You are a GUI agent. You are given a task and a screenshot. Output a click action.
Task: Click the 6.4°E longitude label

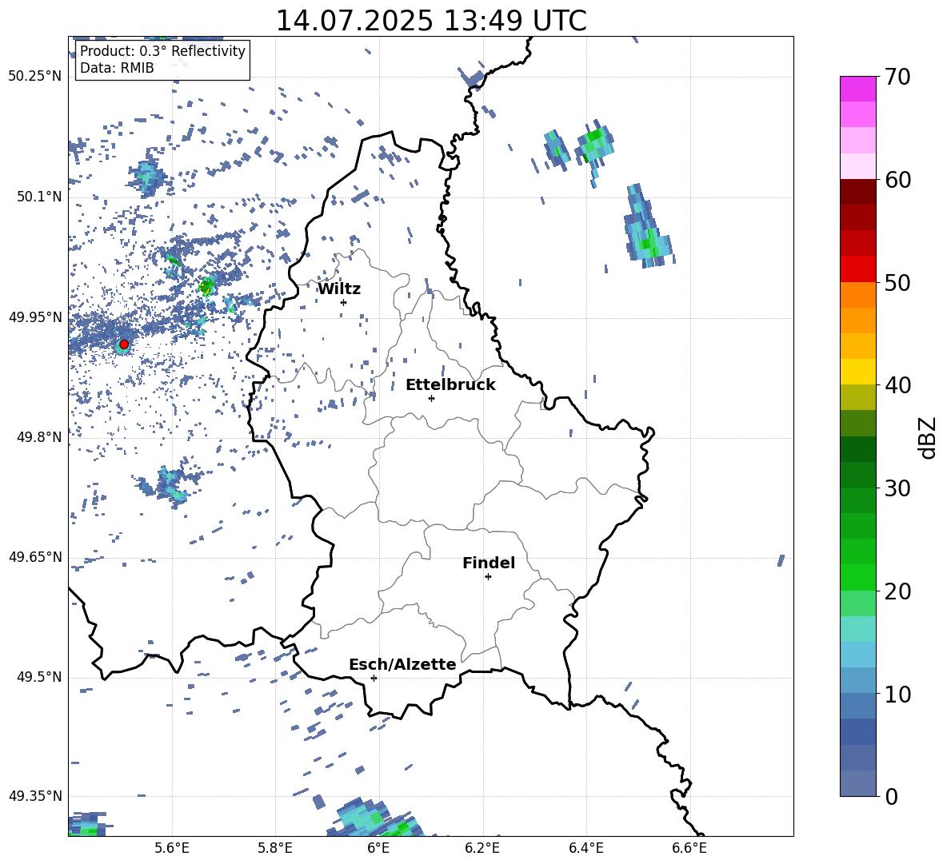(585, 848)
